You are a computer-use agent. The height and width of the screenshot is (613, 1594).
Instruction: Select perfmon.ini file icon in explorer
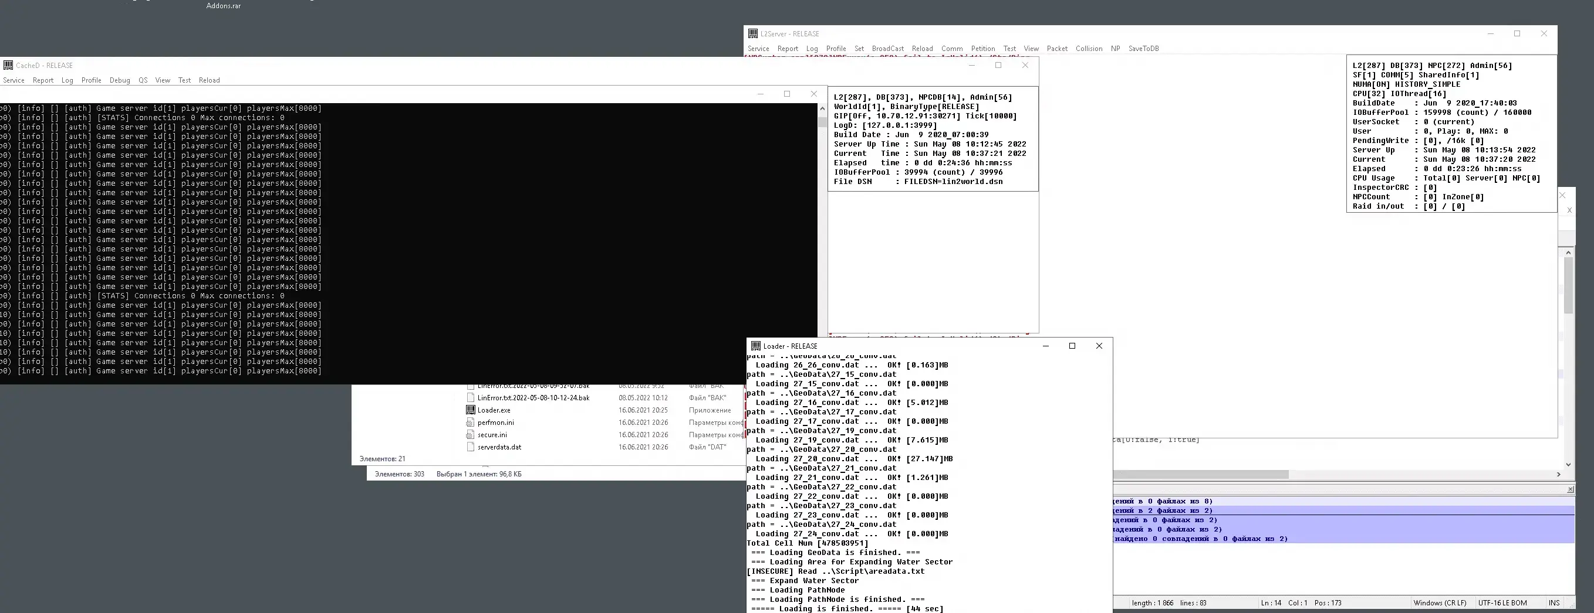coord(470,422)
